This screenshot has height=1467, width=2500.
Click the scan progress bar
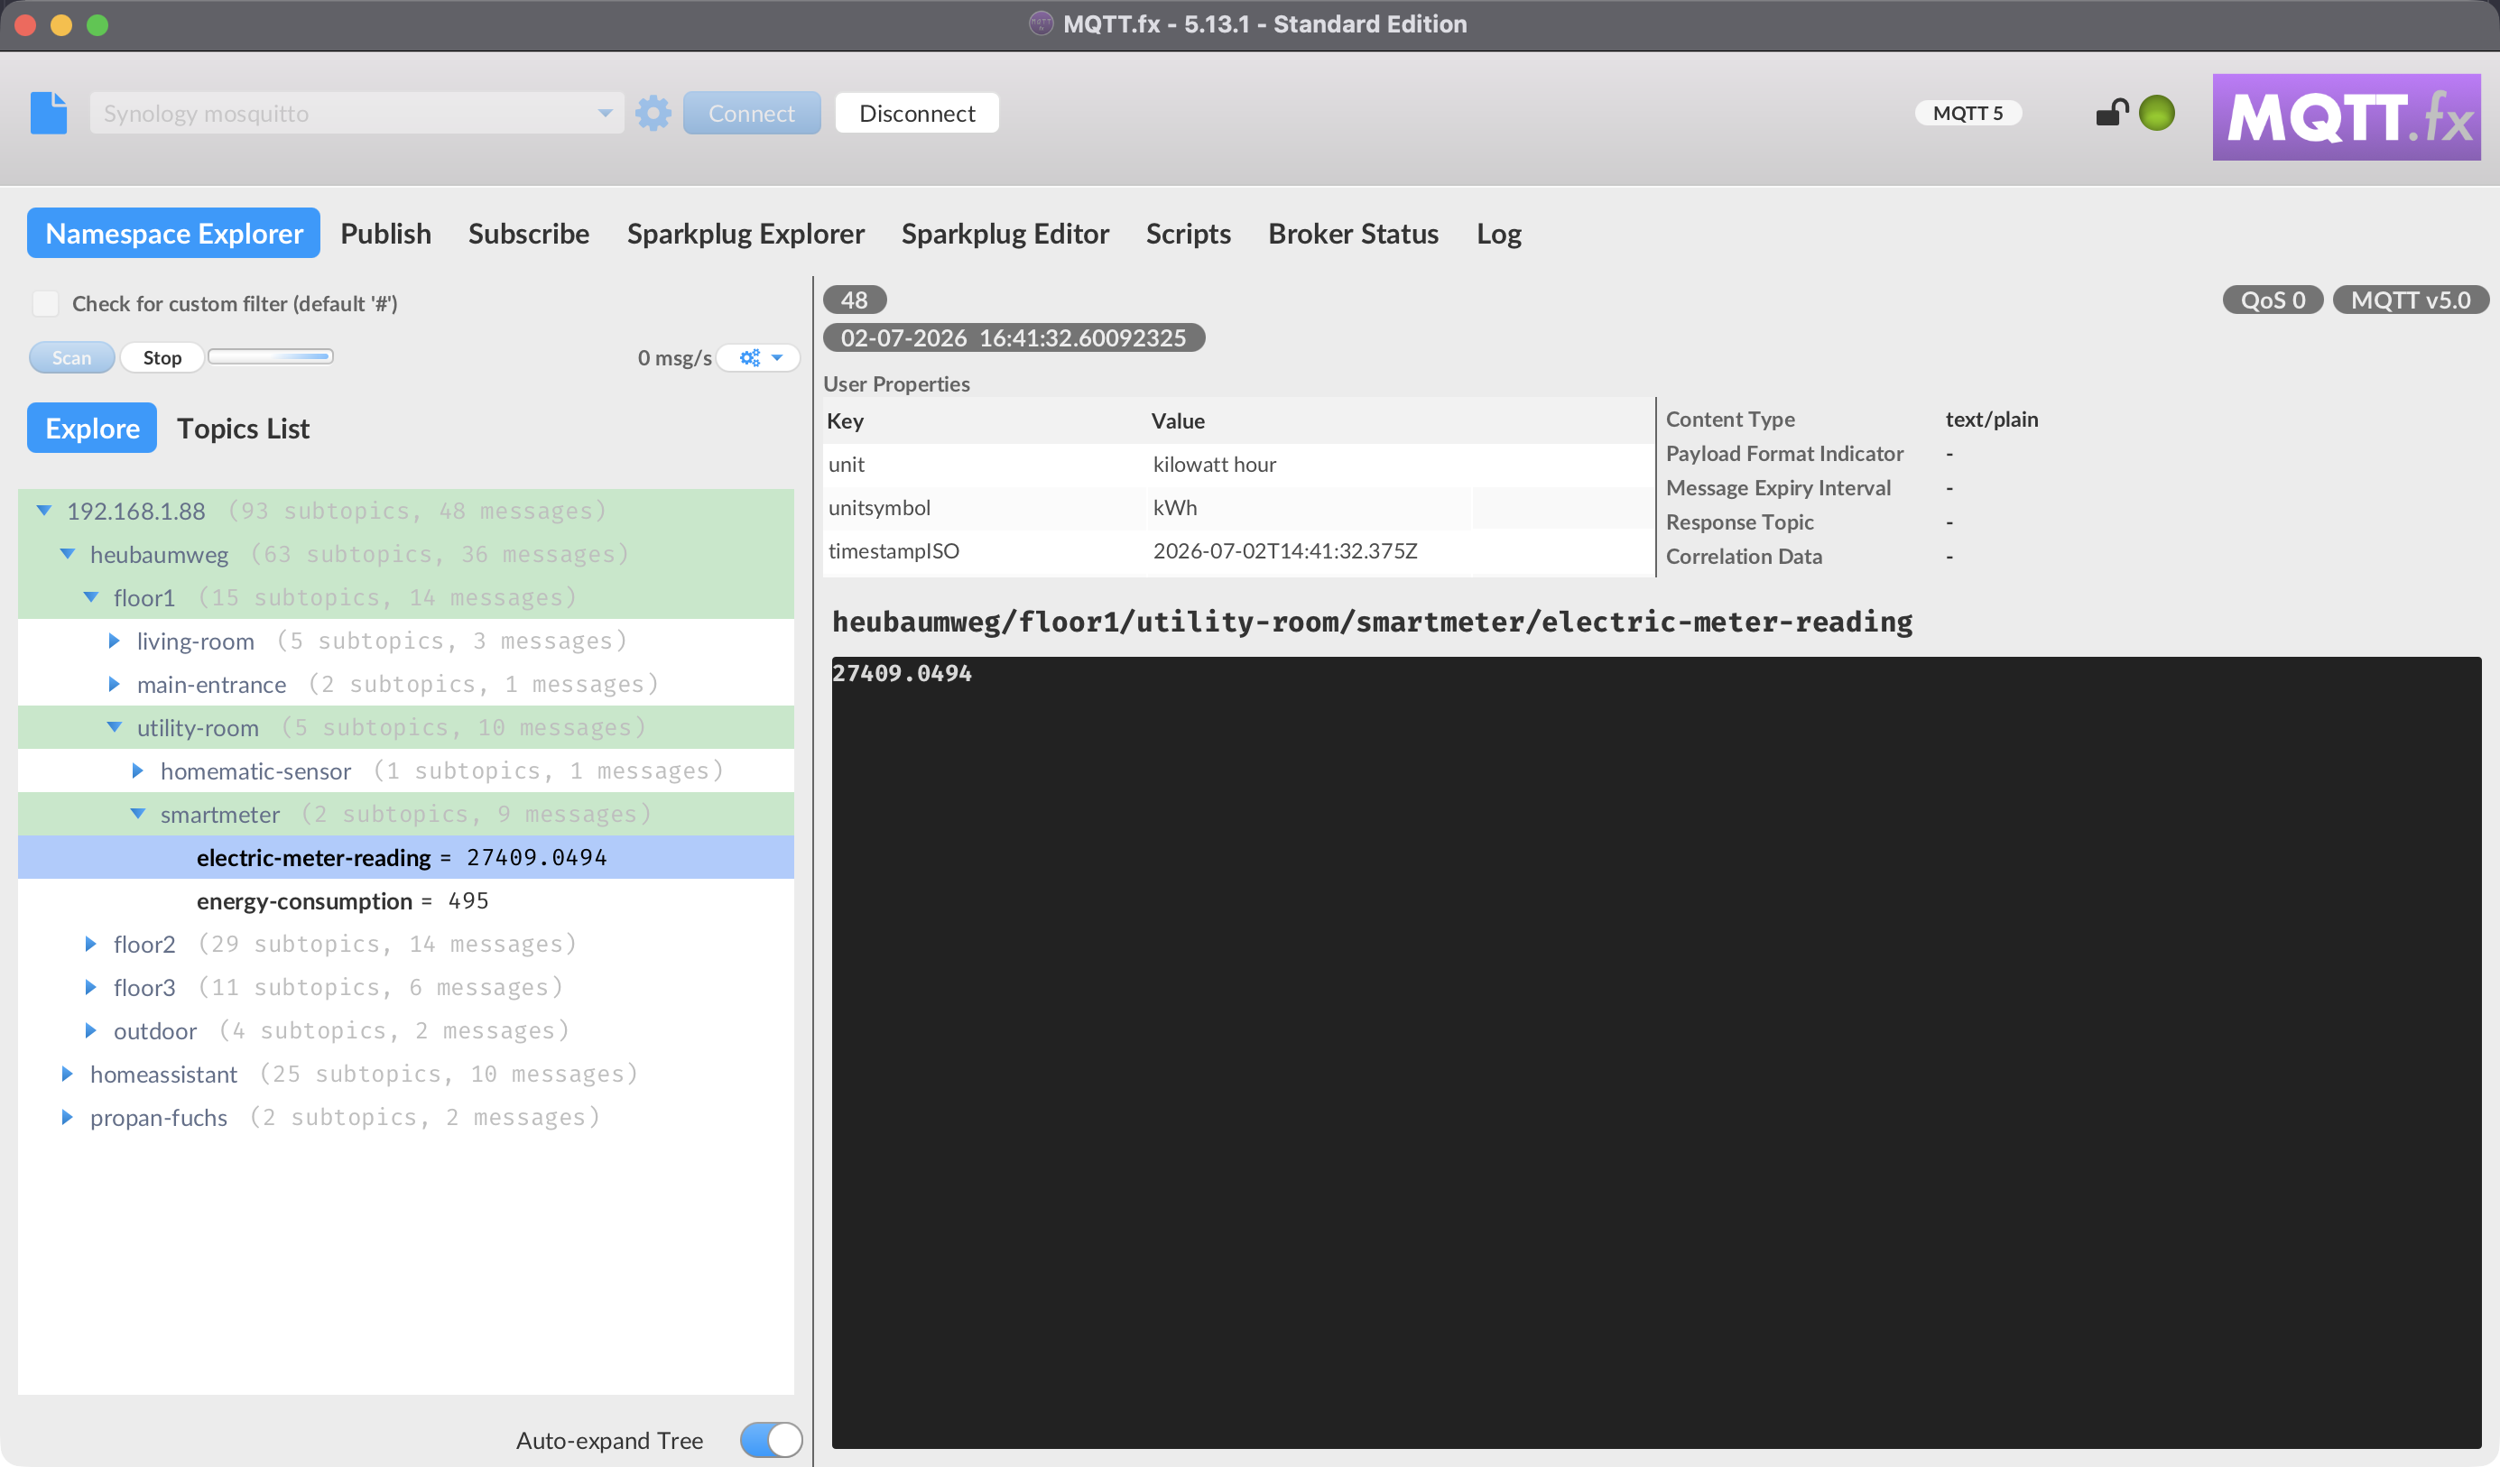270,356
